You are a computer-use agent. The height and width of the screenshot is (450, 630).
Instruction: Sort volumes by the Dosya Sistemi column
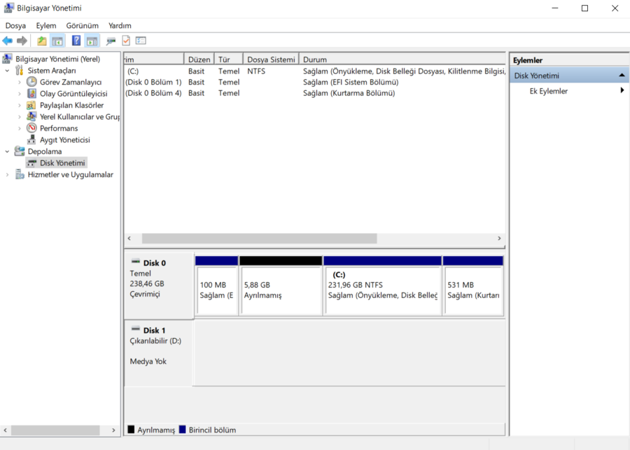[x=271, y=59]
